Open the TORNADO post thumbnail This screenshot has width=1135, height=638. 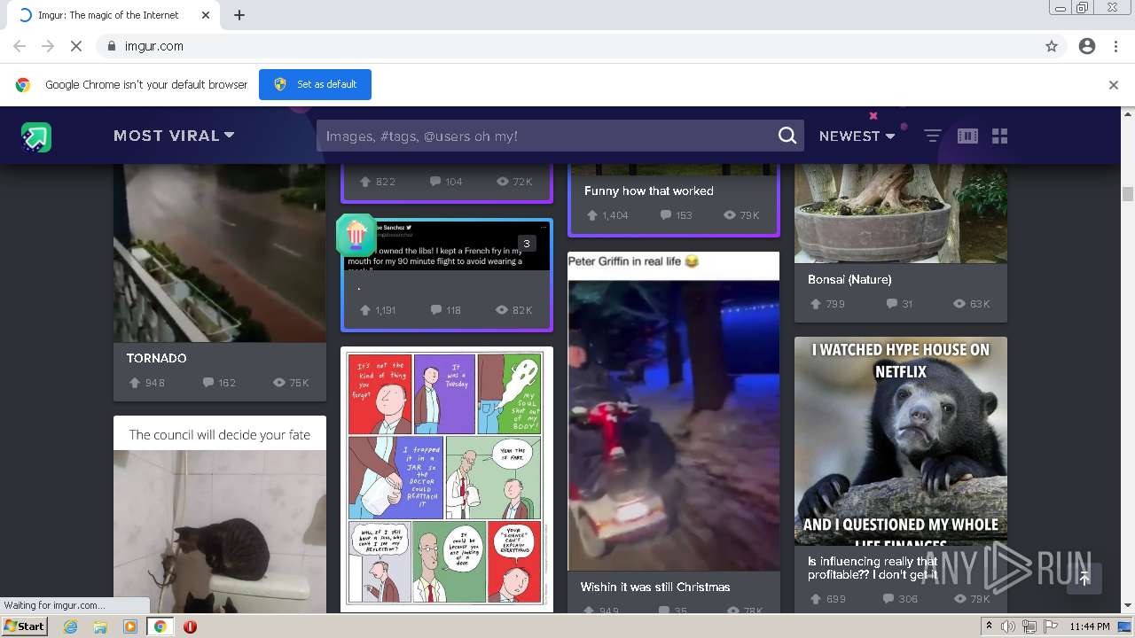pos(220,253)
